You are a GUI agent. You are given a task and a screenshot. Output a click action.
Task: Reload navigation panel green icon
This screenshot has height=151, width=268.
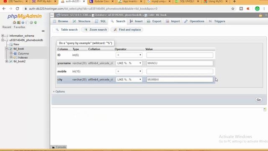pyautogui.click(x=35, y=22)
